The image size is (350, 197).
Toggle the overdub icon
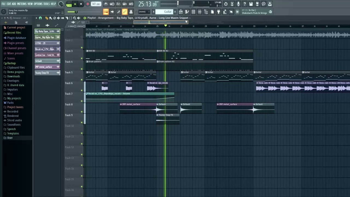tap(125, 4)
